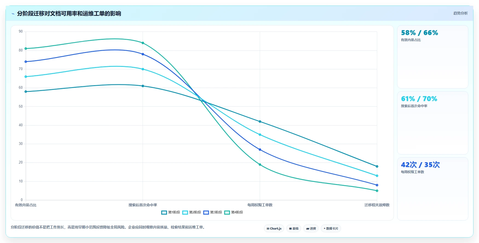Click 第3阶段 data point at 有效内容占比 (74)
Screen dimensions: 479x243
point(26,62)
